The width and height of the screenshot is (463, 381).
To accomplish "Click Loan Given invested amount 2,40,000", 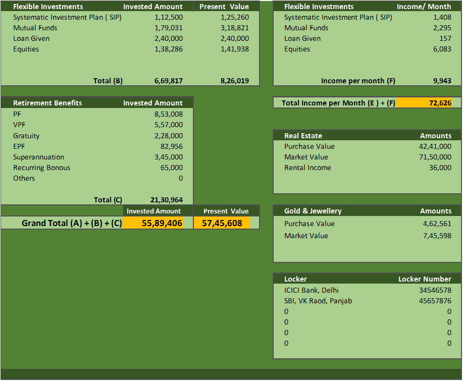I will point(169,39).
